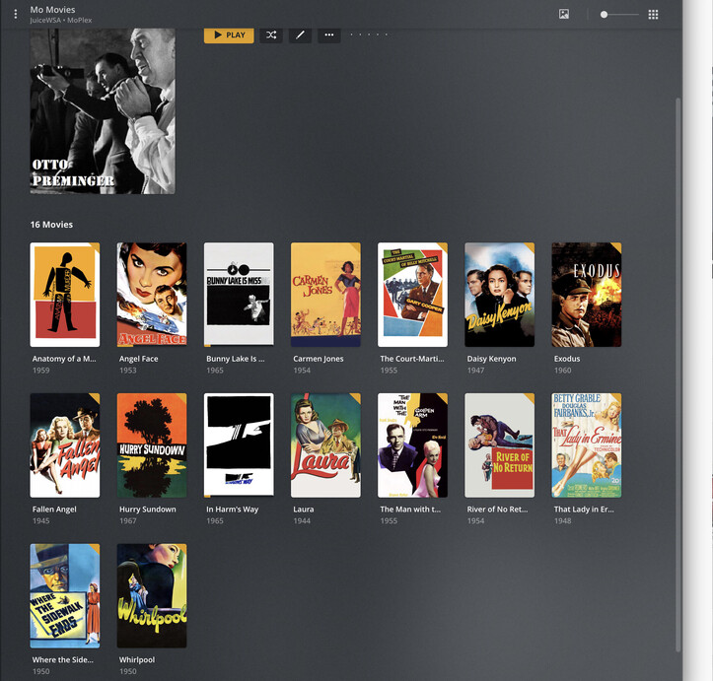Click the 'In Harm's Way' title text

point(233,510)
